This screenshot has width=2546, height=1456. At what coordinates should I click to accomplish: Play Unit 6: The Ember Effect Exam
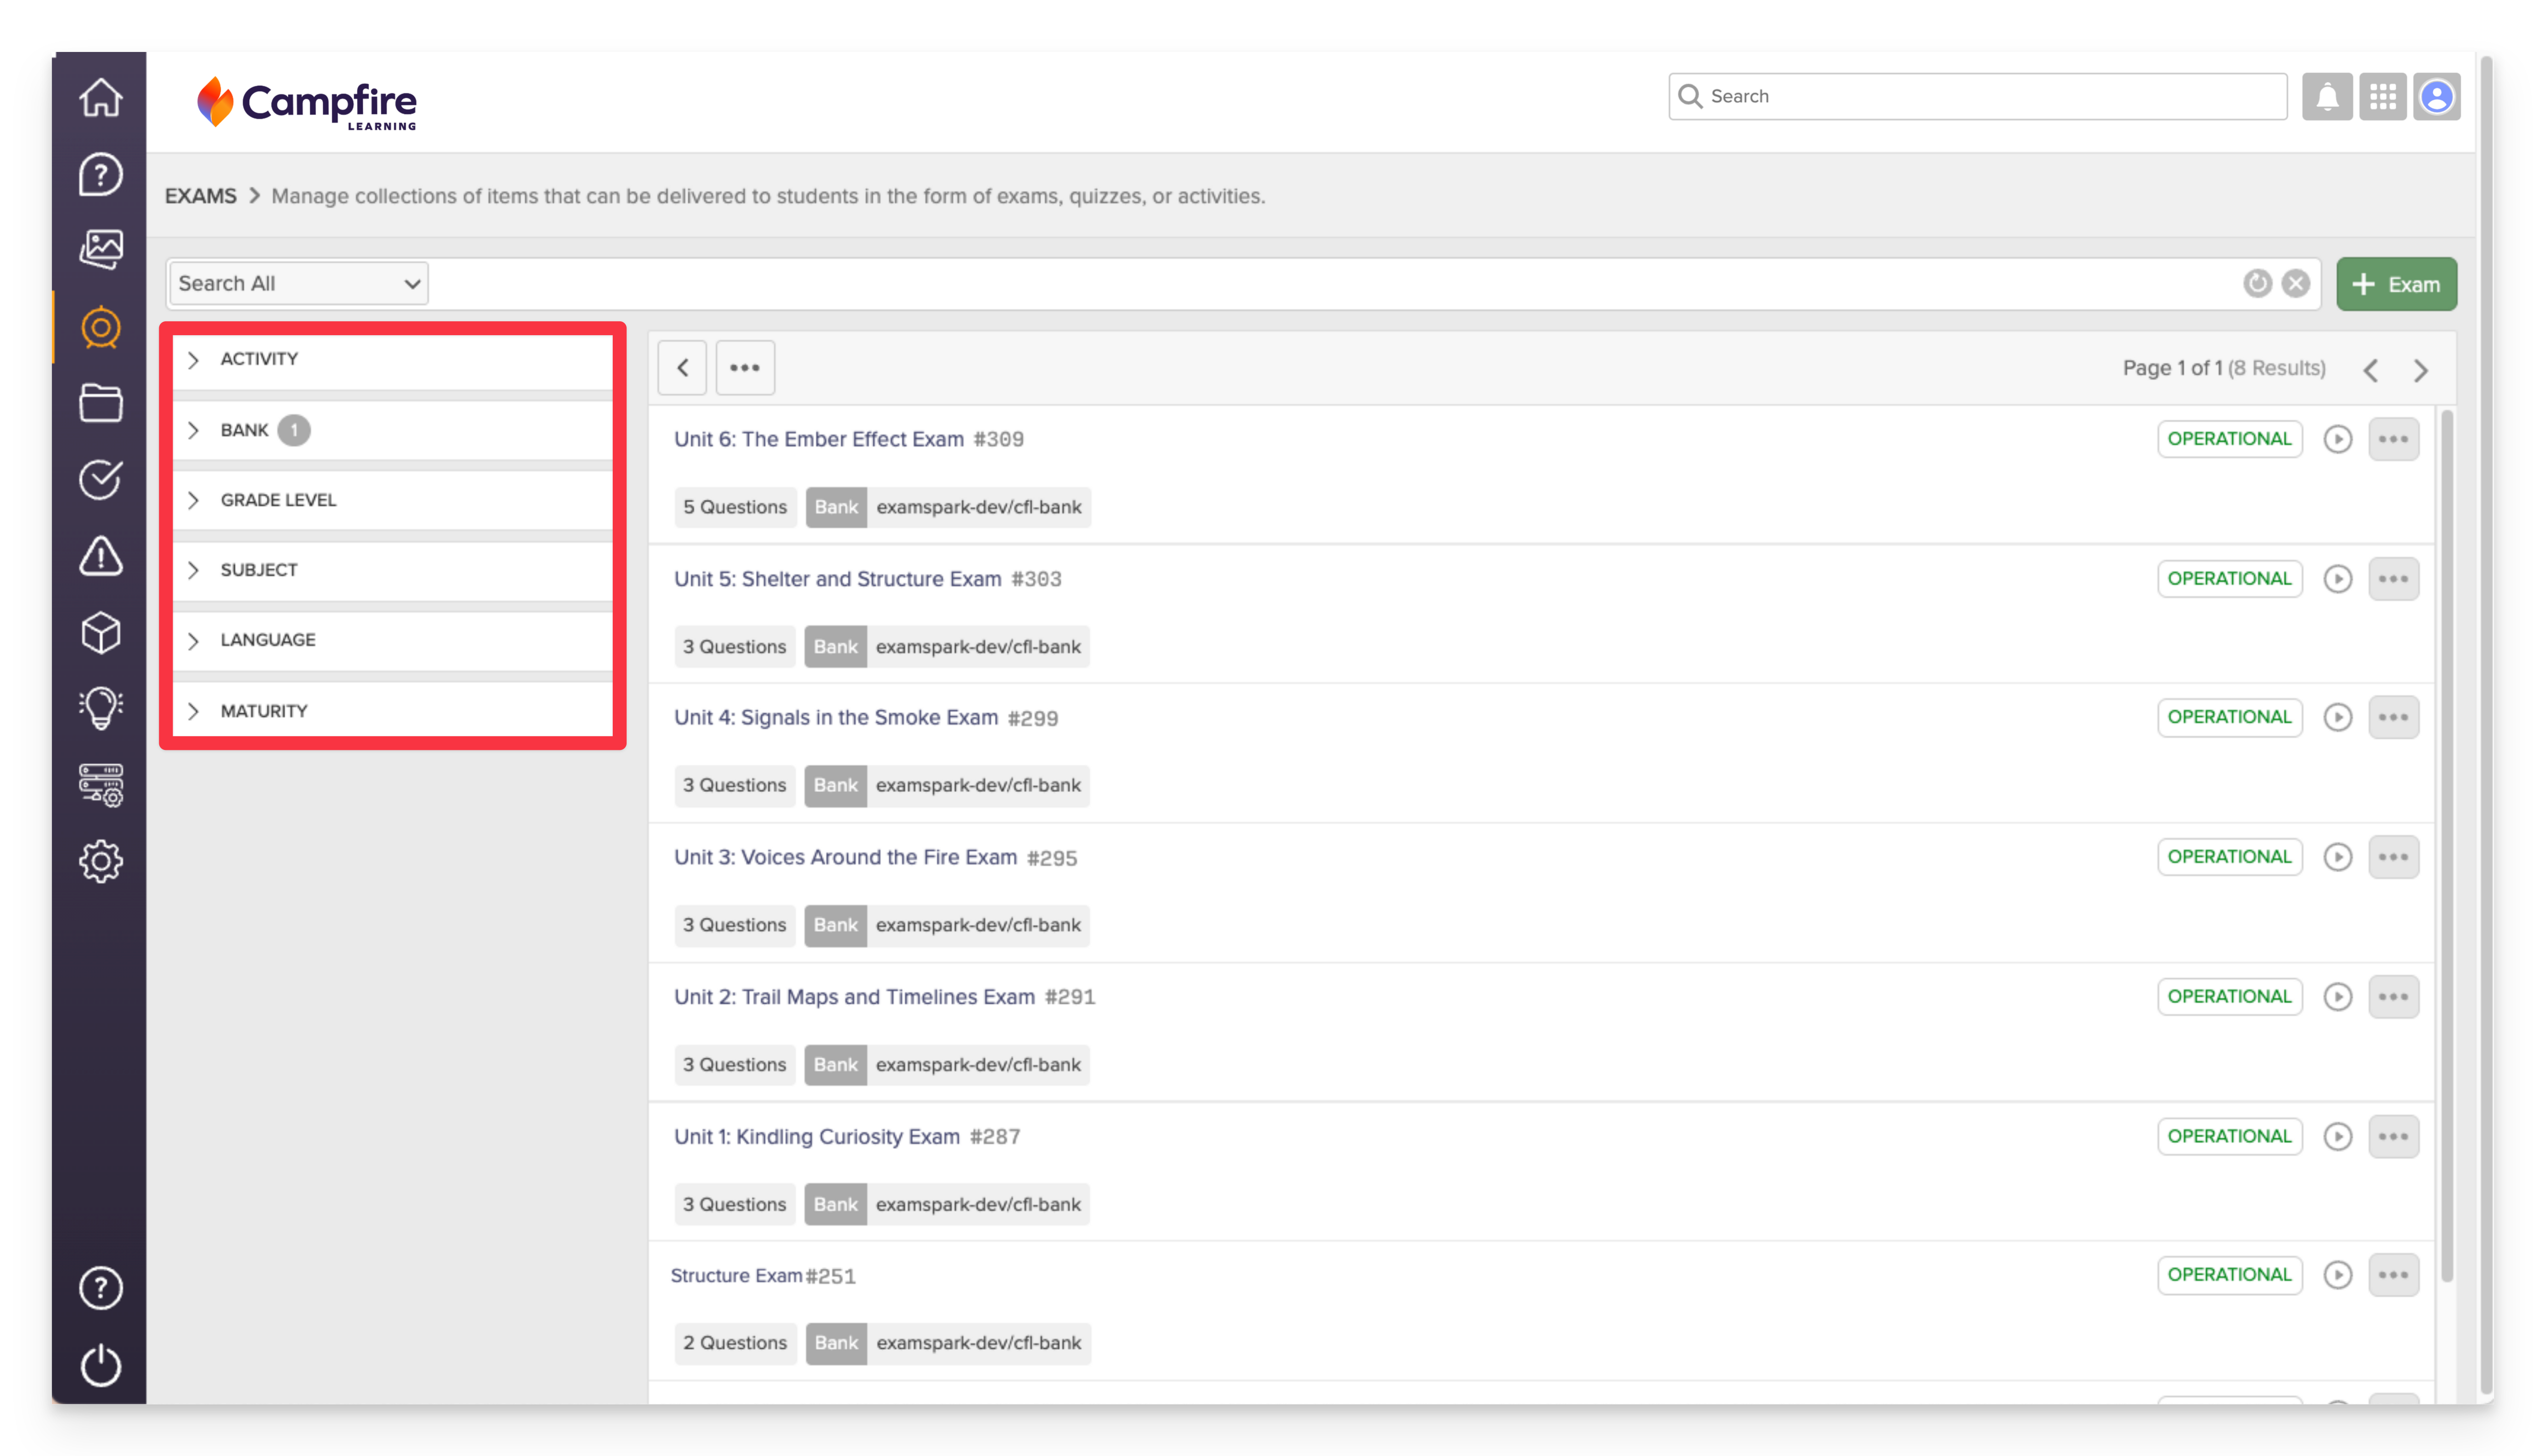pos(2338,439)
